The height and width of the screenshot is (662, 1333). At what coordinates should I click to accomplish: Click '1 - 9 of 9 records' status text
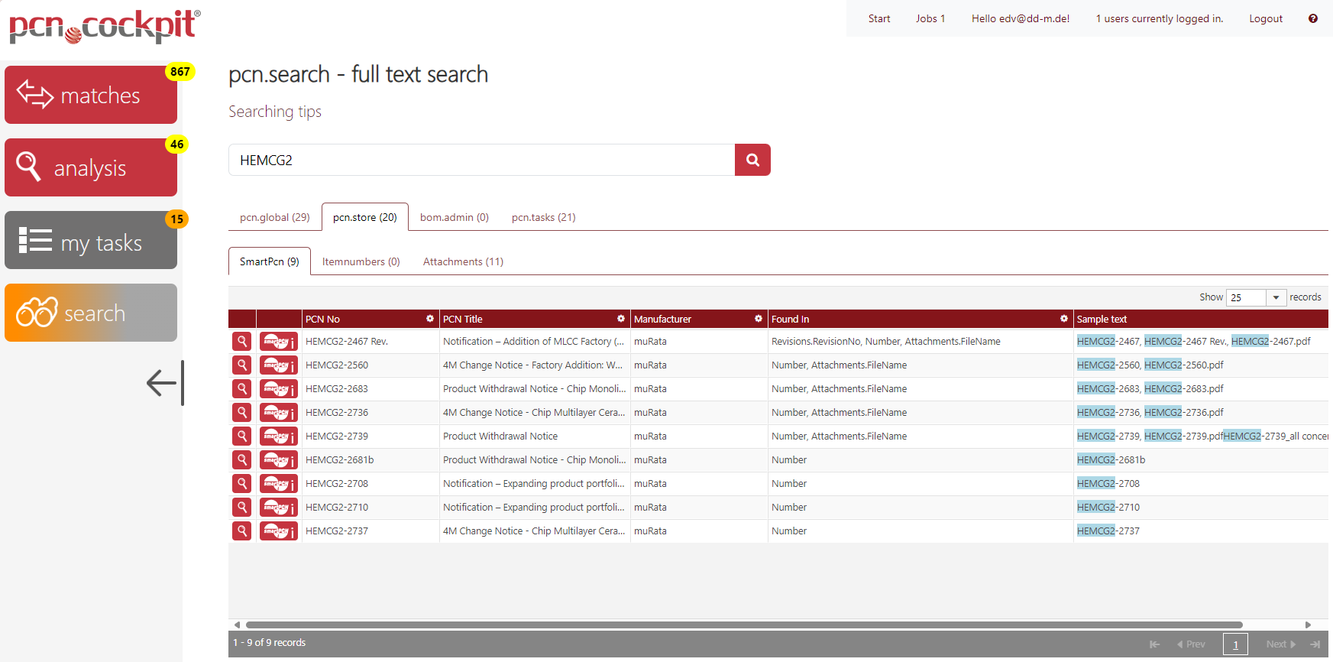tap(269, 643)
